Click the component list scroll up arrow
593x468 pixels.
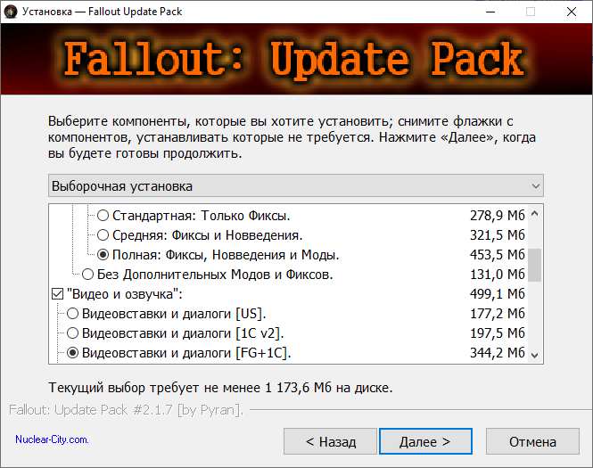point(534,214)
